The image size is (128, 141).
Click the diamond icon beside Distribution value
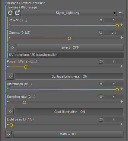point(101,84)
